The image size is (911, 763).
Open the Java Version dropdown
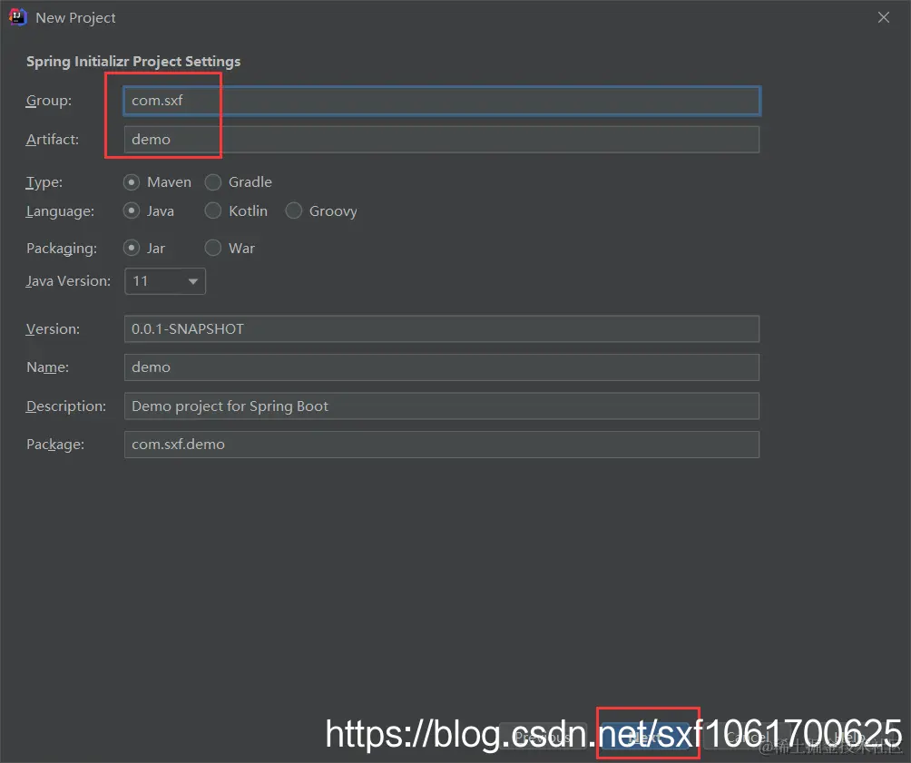tap(165, 281)
